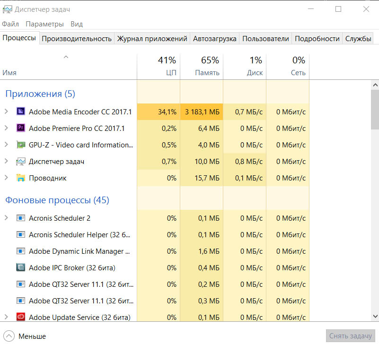Click the 15,7 МБ memory cell

point(202,178)
